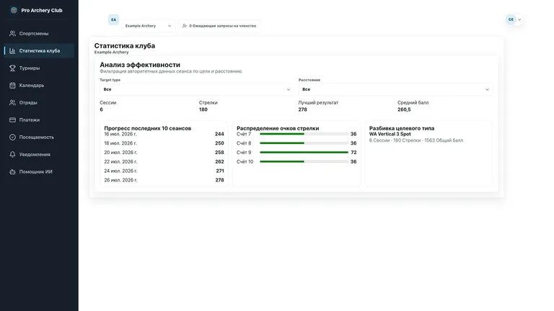This screenshot has width=554, height=311.
Task: Expand the Расстояние dropdown
Action: [x=396, y=89]
